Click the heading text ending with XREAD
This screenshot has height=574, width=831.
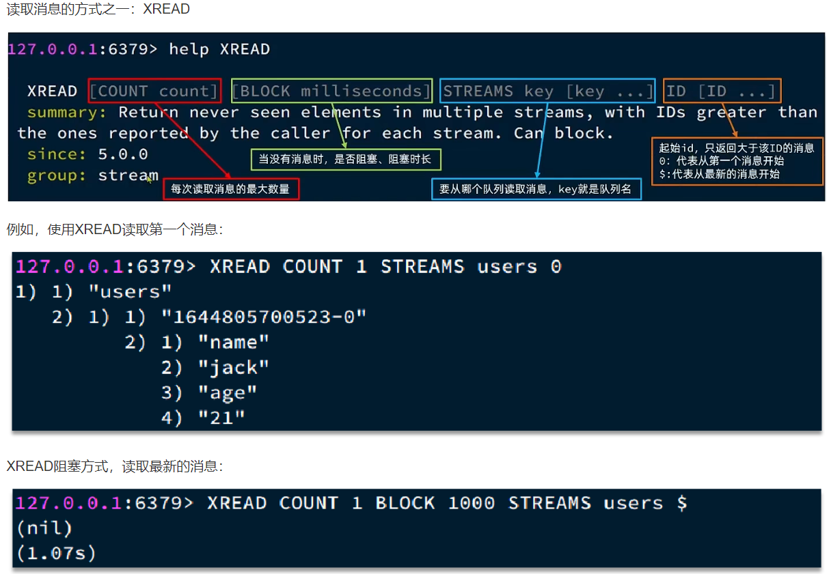point(98,10)
